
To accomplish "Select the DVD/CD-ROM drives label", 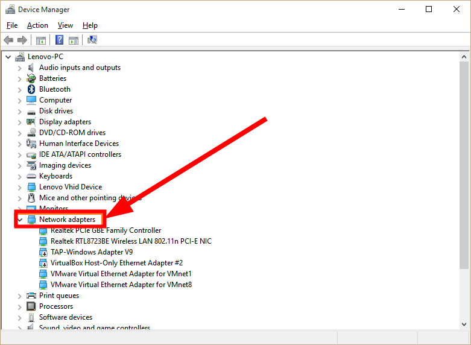I will [x=72, y=133].
